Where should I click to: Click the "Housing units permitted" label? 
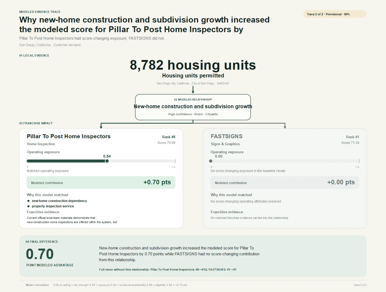(193, 76)
